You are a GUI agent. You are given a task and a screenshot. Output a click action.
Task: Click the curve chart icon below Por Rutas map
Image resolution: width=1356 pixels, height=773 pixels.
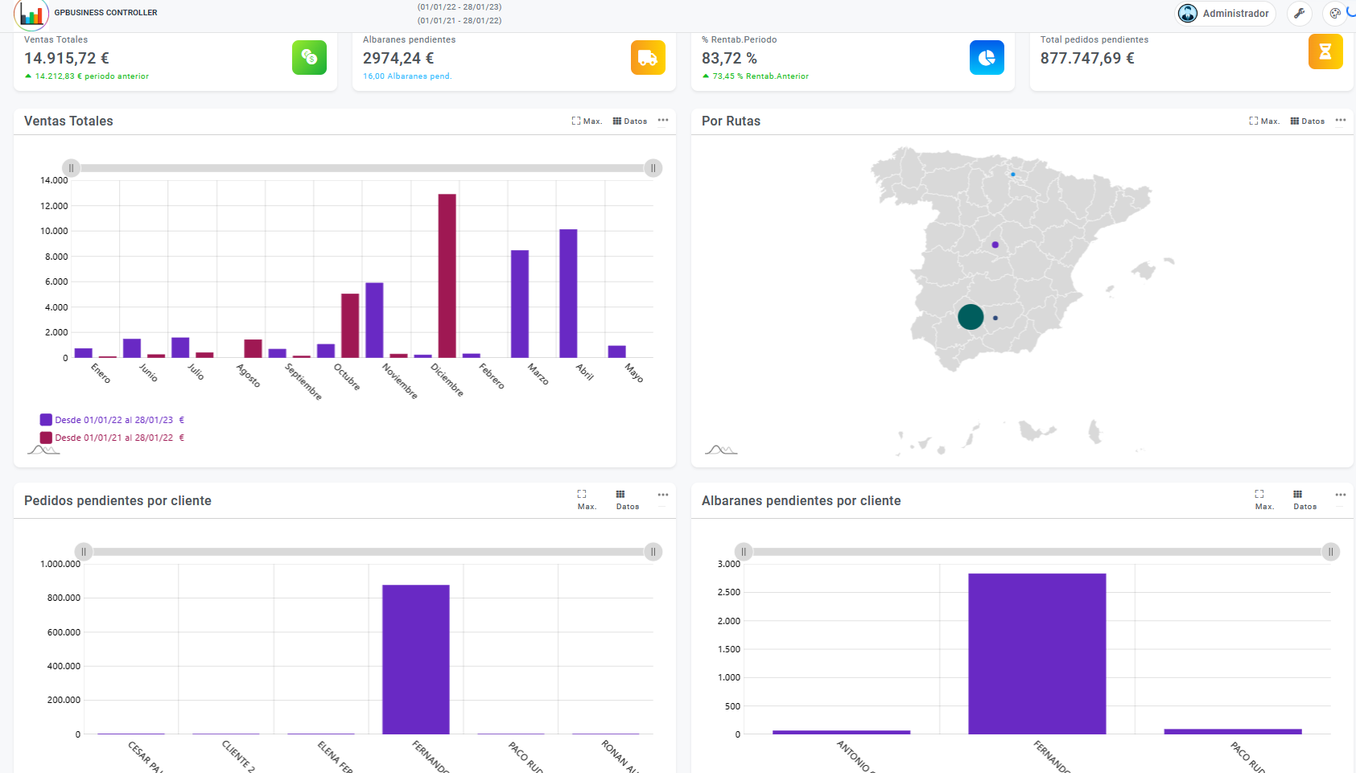coord(721,450)
